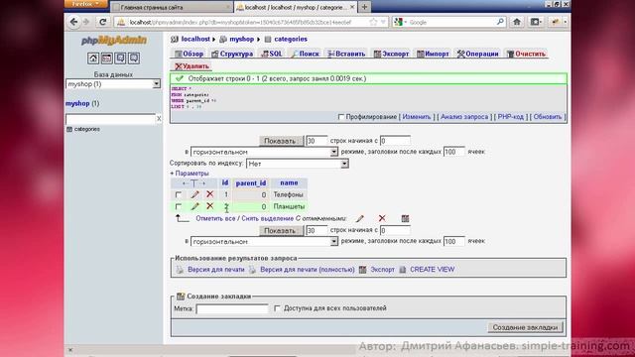Click the edit pencil for checked rows
This screenshot has height=357, width=635.
(x=359, y=218)
